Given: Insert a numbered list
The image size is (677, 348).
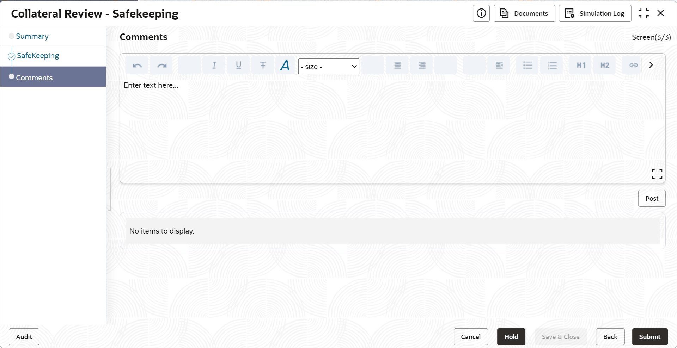Looking at the screenshot, I should tap(552, 65).
